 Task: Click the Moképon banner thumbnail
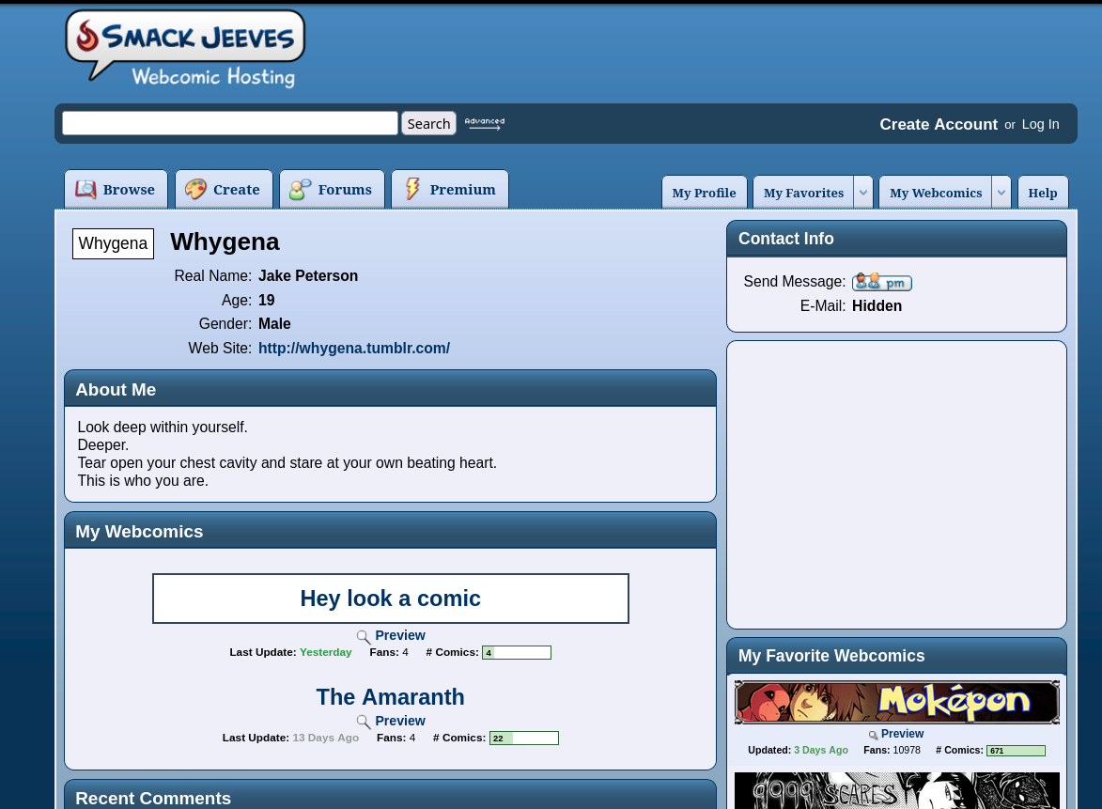pos(897,702)
